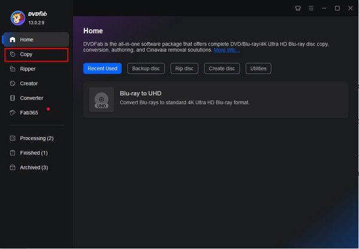The width and height of the screenshot is (359, 249).
Task: Show the Processing (2) task list
Action: point(36,138)
